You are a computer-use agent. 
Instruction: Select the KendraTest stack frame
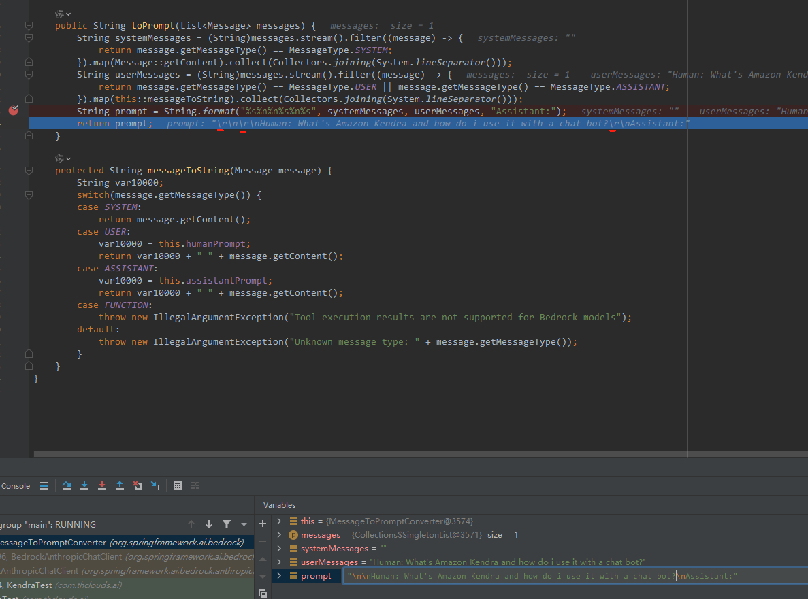tap(127, 585)
